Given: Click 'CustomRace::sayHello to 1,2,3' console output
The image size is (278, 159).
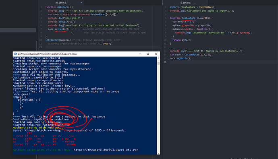Looking at the screenshot, I should 38,78.
